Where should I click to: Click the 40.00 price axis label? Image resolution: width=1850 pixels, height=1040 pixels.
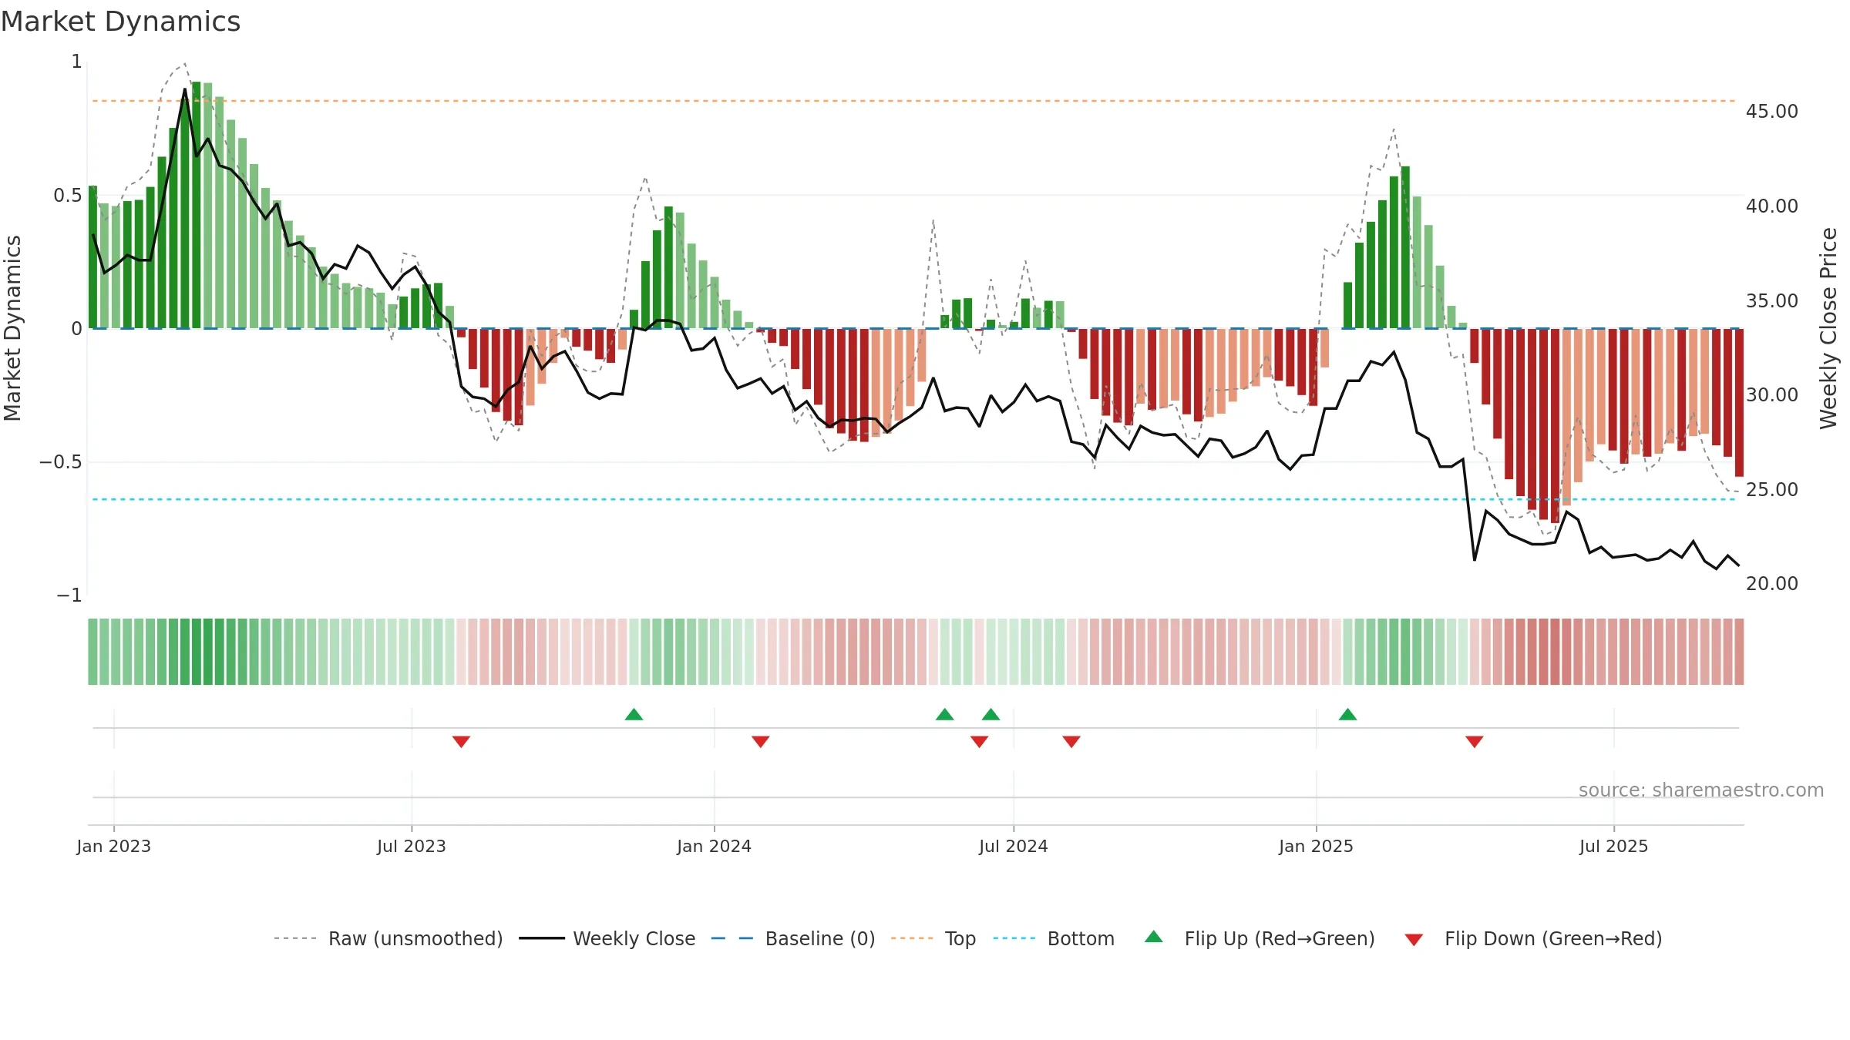point(1772,206)
